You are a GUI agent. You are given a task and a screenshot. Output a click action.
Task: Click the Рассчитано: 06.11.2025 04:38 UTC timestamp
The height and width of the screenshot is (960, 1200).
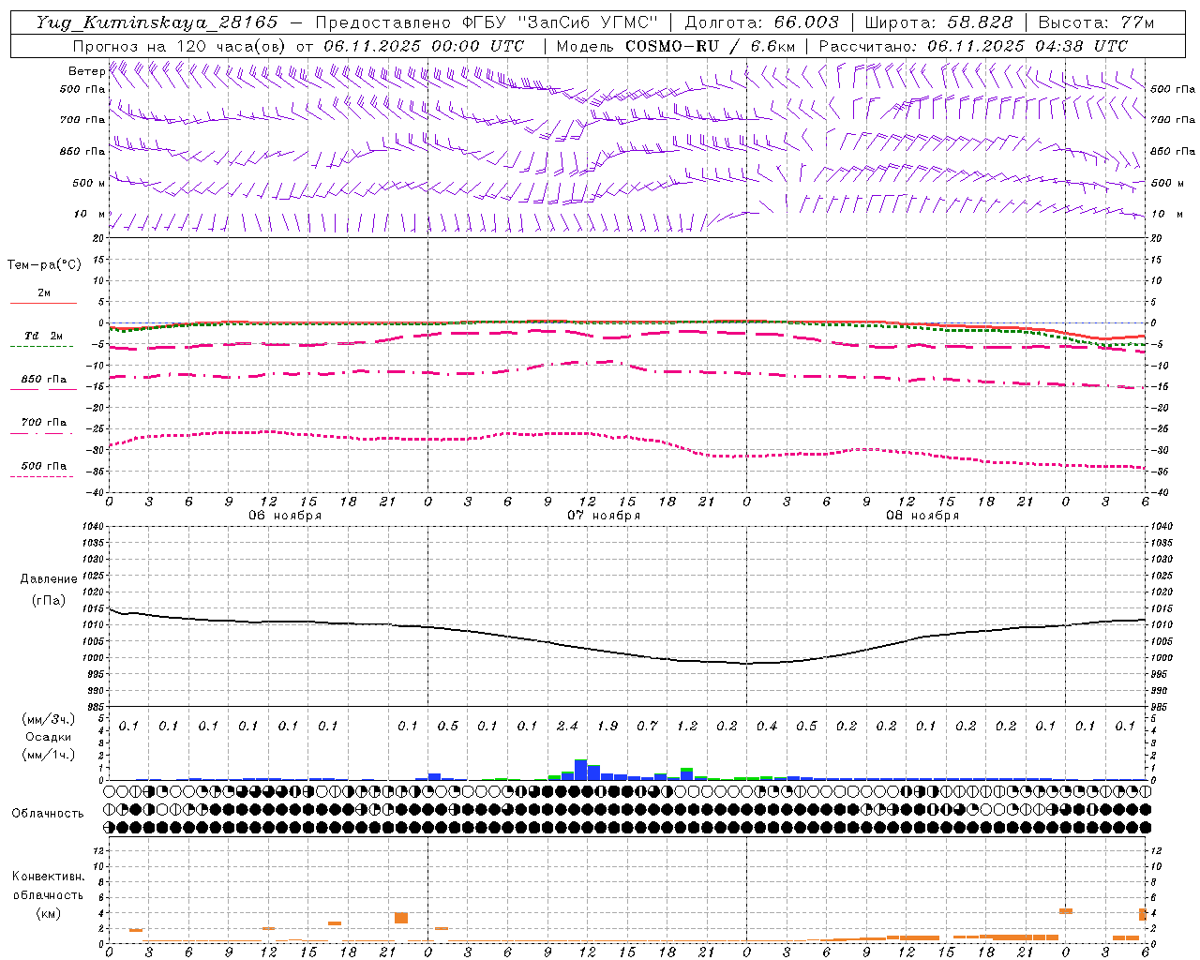[973, 46]
